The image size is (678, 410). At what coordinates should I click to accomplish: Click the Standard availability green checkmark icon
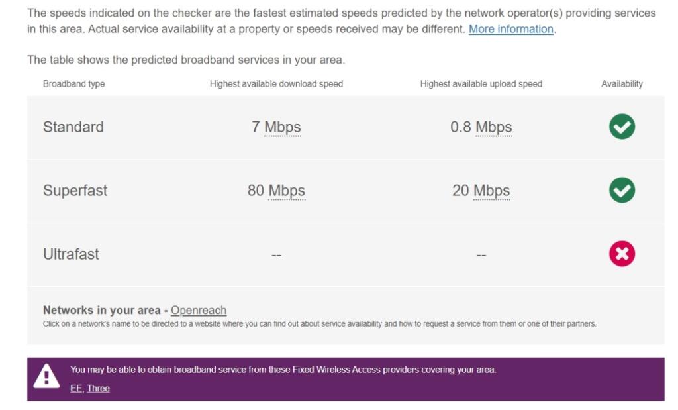point(622,127)
